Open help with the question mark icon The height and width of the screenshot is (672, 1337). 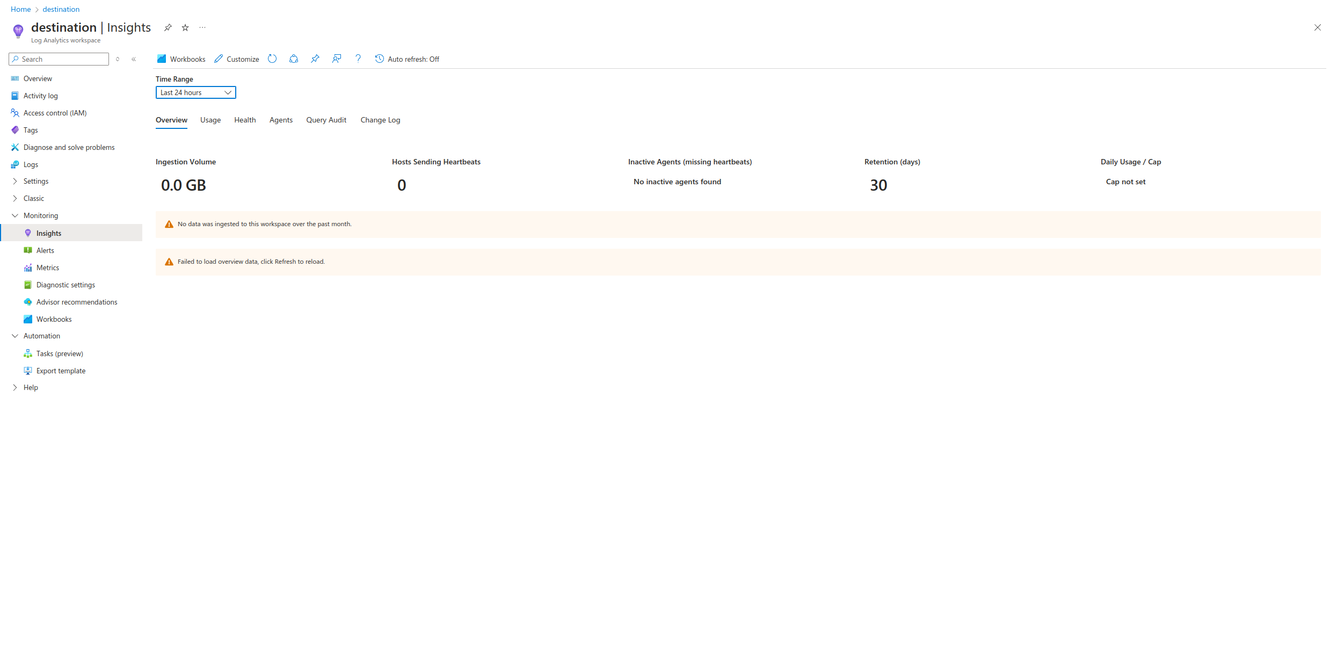[x=358, y=59]
